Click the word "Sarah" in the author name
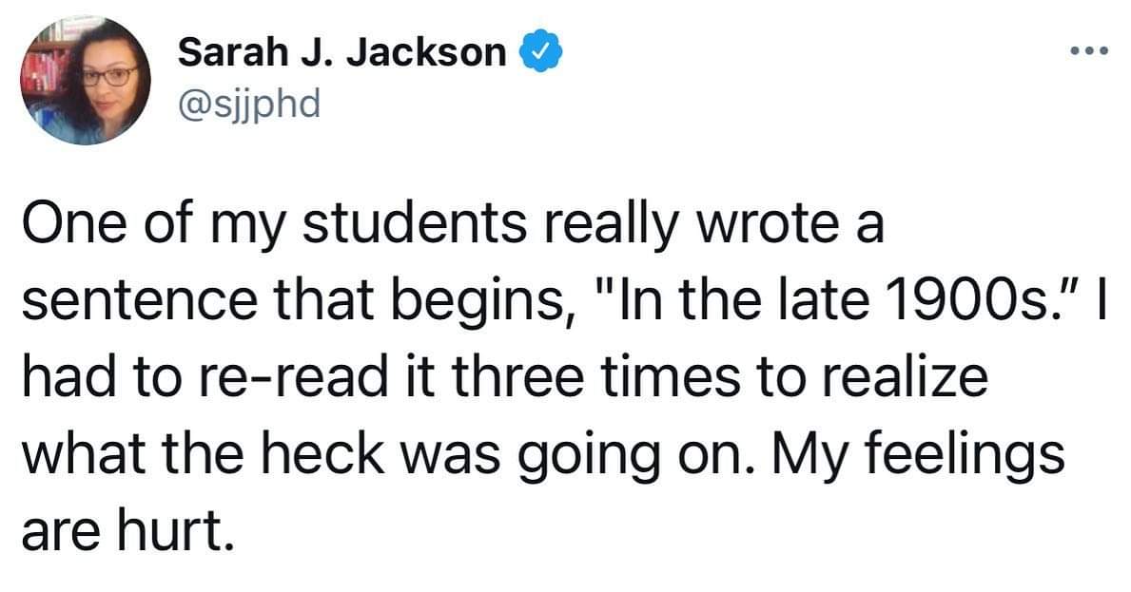This screenshot has width=1131, height=592. point(233,53)
